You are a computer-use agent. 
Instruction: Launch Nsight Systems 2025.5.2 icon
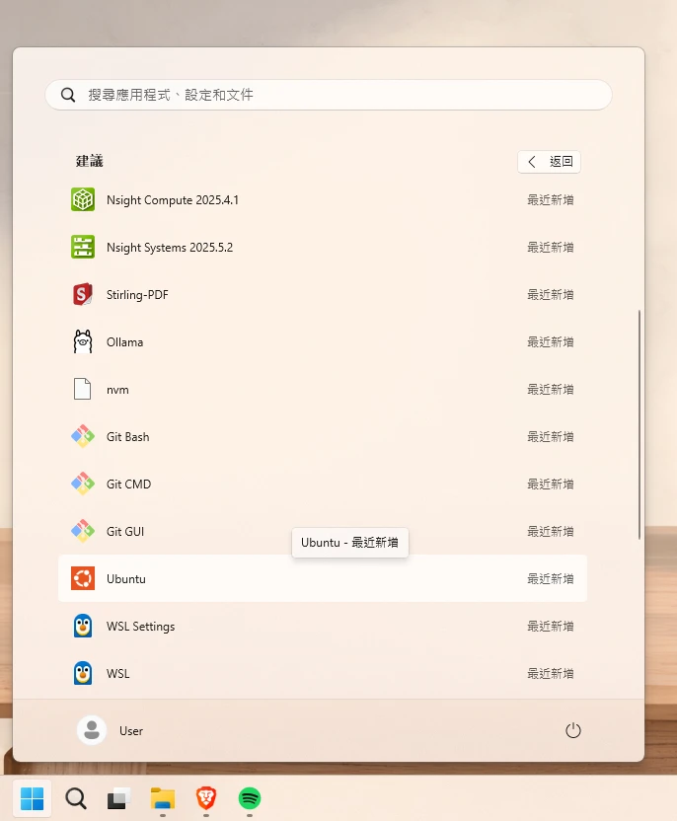tap(83, 247)
